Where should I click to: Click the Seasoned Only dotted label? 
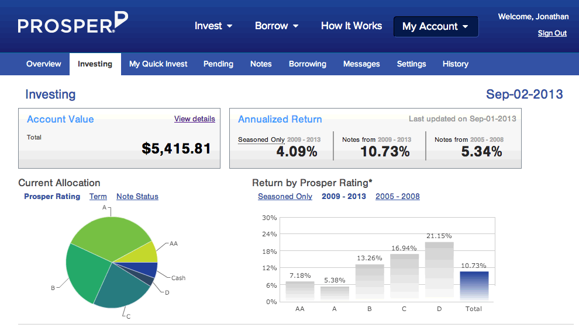click(261, 139)
